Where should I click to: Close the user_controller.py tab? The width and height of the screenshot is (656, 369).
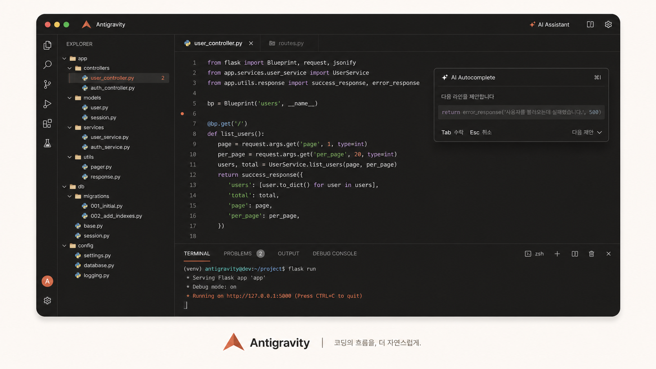(251, 43)
